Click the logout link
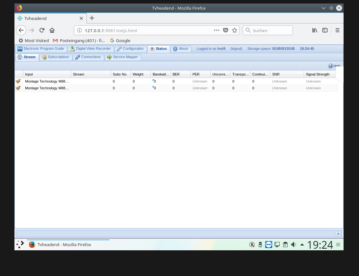This screenshot has width=359, height=276. (236, 49)
